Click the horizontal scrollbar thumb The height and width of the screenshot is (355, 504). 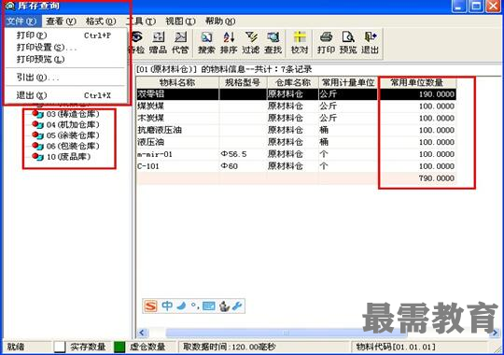[x=287, y=333]
